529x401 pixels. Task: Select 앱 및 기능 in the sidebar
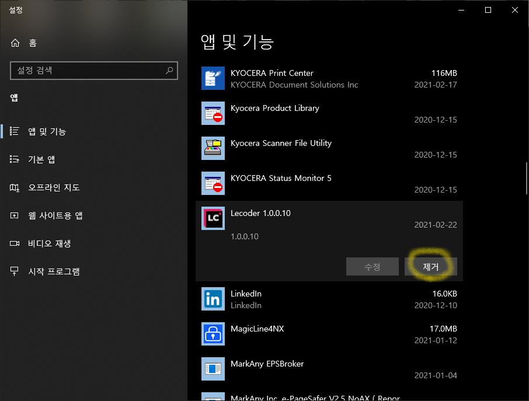coord(47,131)
